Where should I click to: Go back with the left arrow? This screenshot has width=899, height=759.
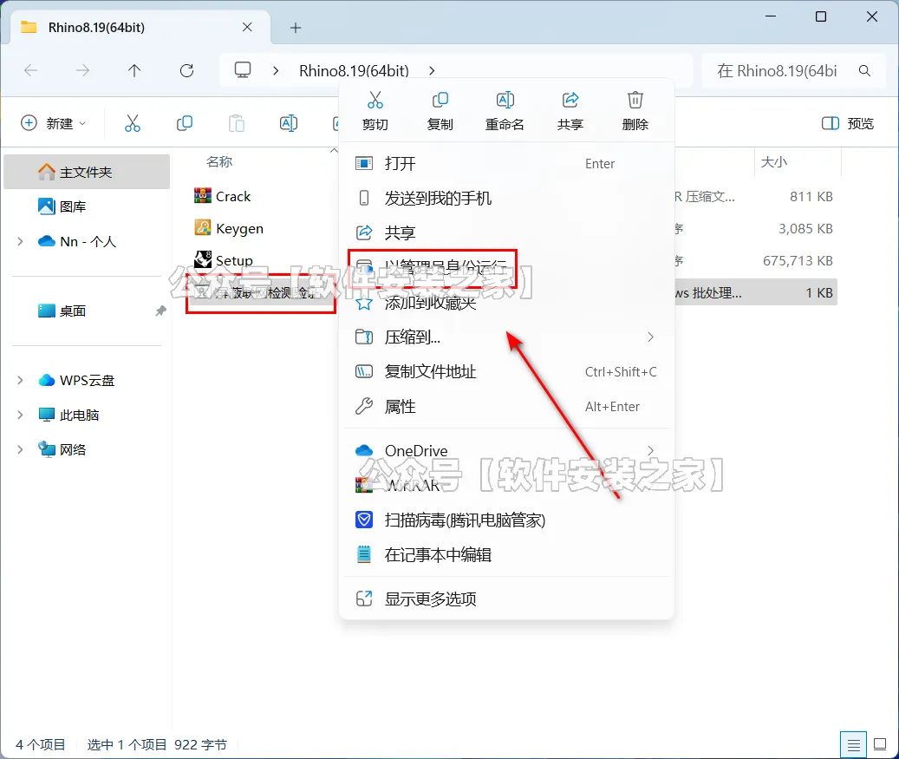point(31,70)
